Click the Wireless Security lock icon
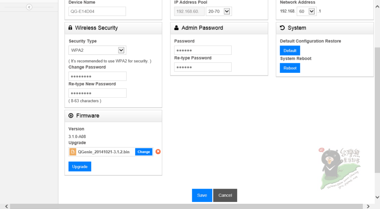This screenshot has width=380, height=209. 71,28
